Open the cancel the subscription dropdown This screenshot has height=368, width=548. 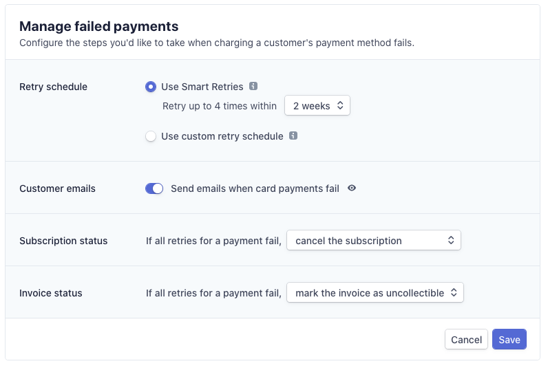tap(373, 241)
